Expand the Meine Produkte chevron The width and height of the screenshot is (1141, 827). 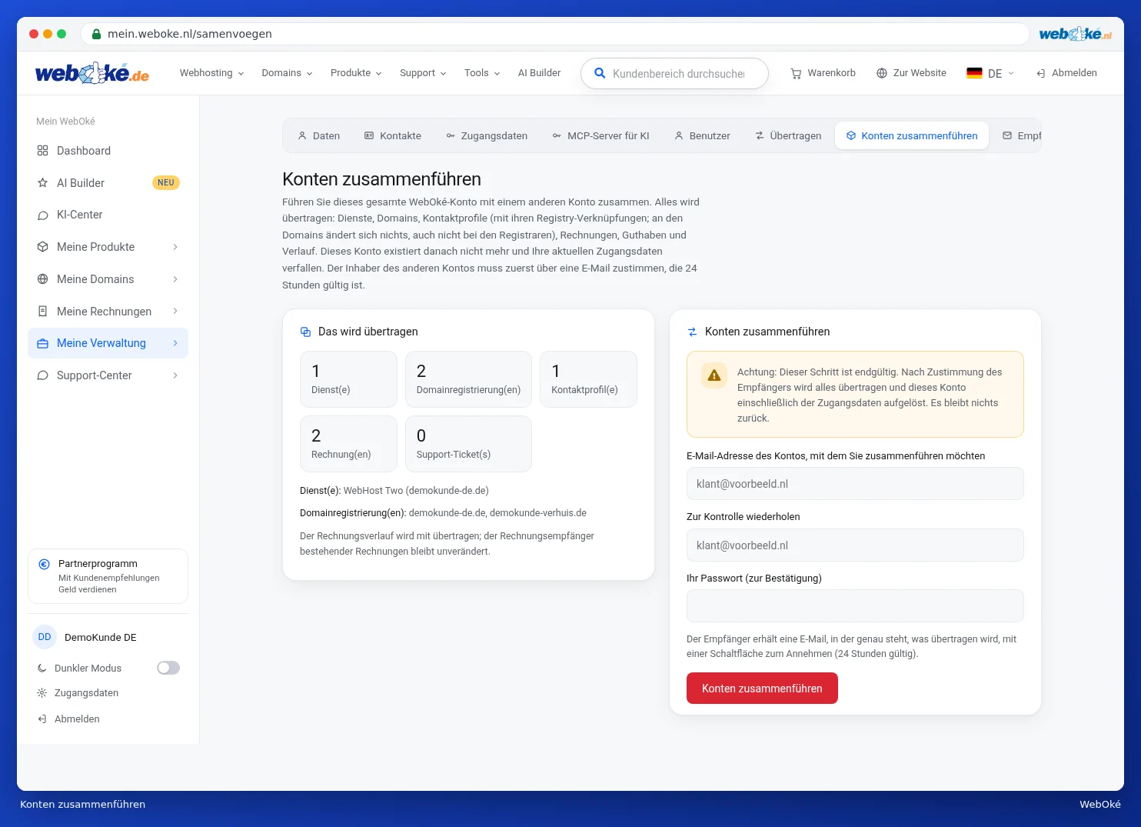pyautogui.click(x=175, y=247)
